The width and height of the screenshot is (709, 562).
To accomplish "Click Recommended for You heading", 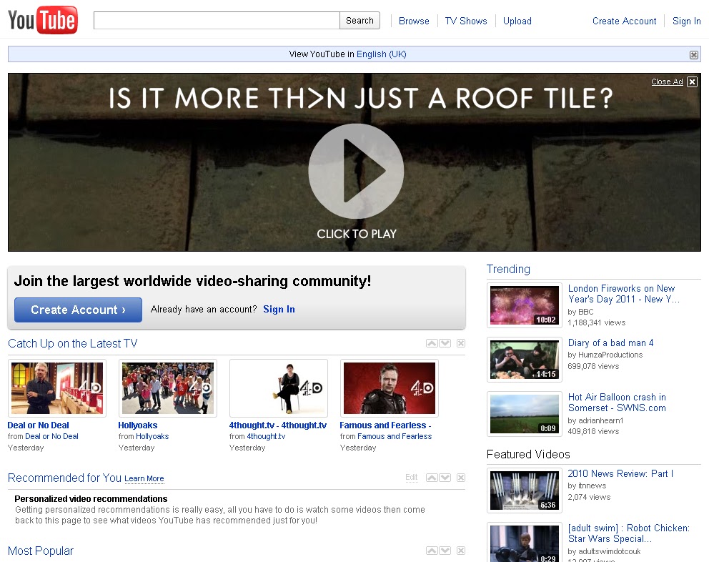I will click(x=64, y=478).
